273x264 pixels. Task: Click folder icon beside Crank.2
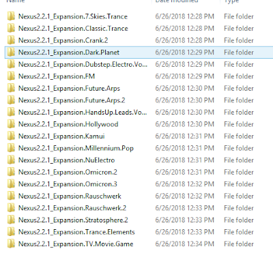click(x=11, y=40)
